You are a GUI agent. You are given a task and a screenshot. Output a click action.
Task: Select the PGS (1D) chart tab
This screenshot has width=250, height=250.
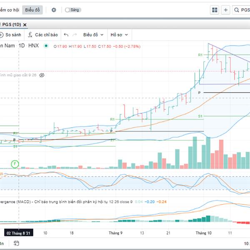pyautogui.click(x=12, y=25)
